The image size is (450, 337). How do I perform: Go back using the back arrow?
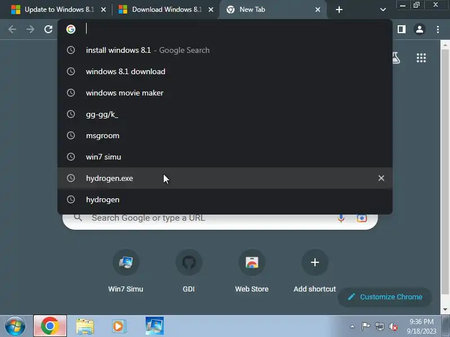tap(12, 29)
